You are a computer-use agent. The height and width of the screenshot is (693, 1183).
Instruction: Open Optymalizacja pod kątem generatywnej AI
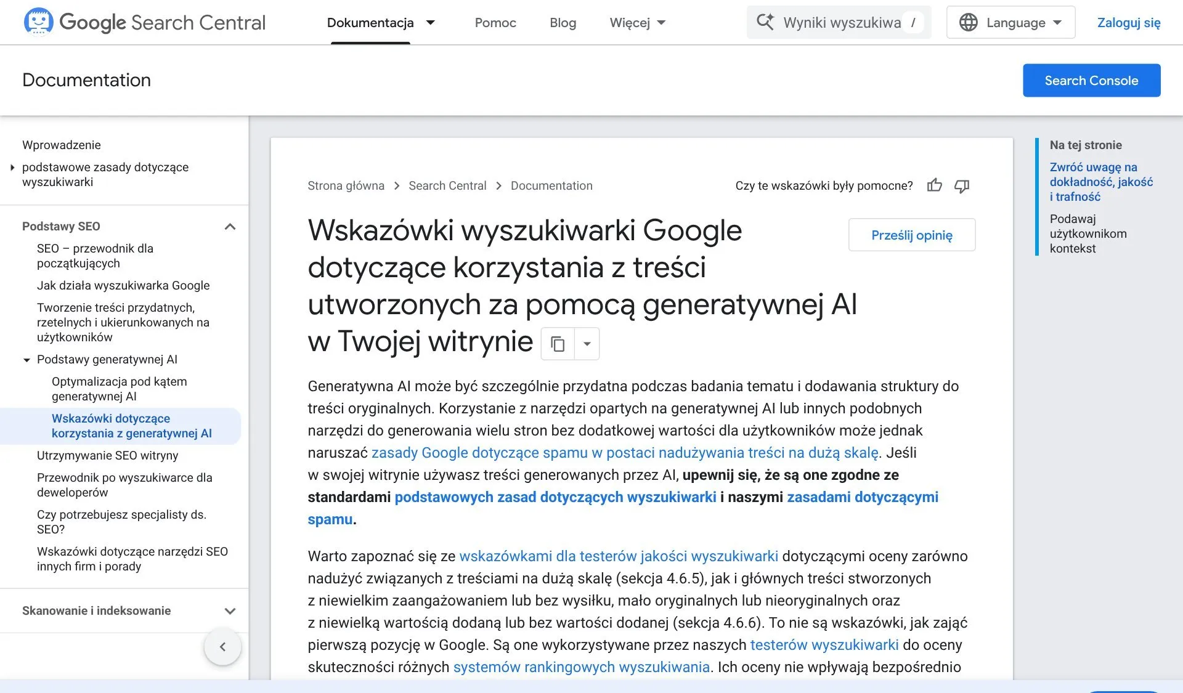click(x=119, y=389)
